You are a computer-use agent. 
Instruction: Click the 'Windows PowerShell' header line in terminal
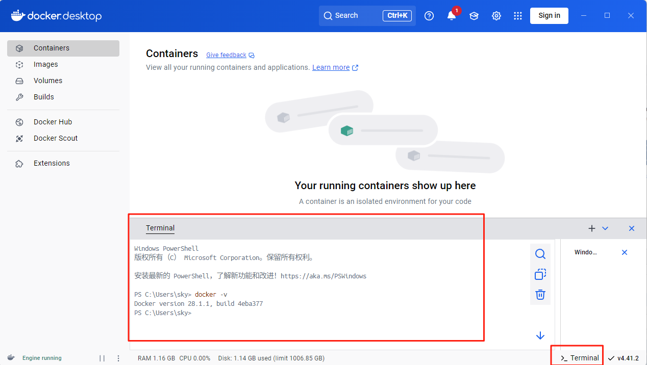click(166, 248)
